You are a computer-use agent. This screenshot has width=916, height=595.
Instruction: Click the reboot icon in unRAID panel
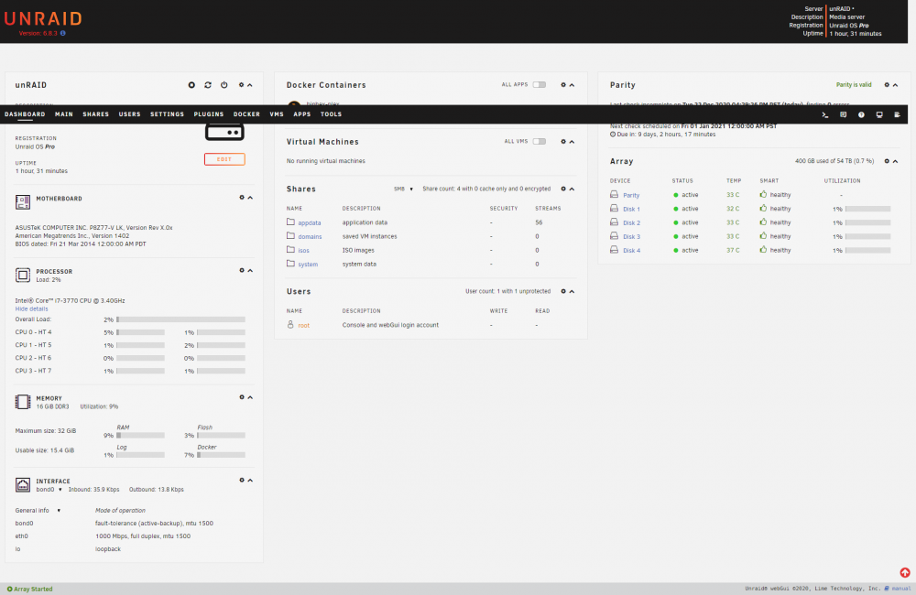click(x=207, y=85)
